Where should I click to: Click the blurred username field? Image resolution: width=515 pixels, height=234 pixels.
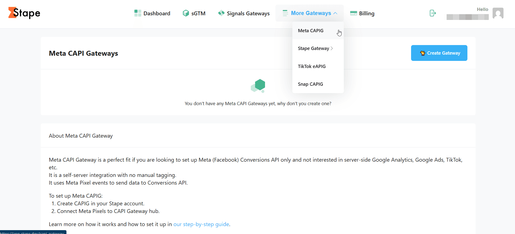(x=467, y=17)
